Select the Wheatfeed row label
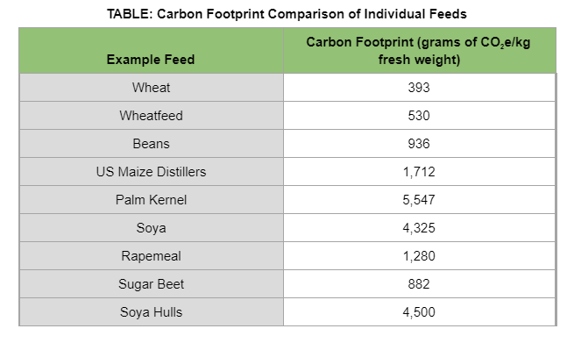Image resolution: width=574 pixels, height=343 pixels. [x=151, y=116]
